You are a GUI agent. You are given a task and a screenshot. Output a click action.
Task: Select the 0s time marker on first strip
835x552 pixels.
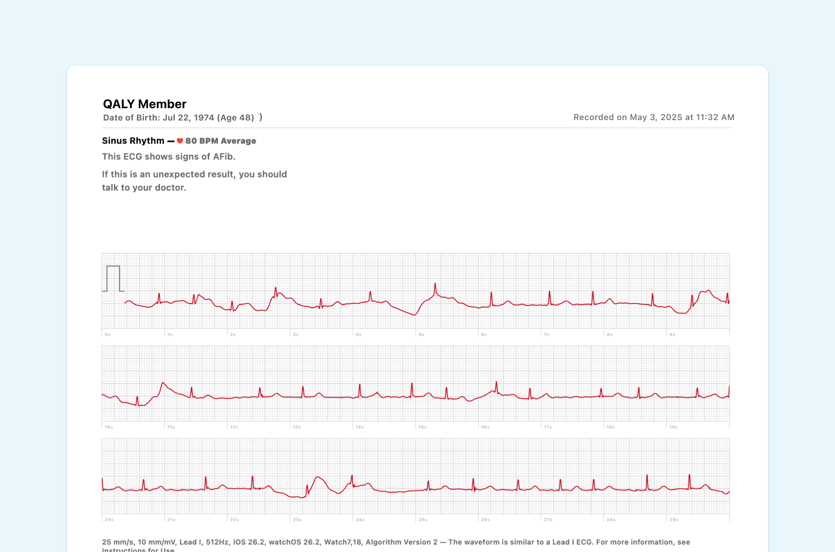point(107,334)
